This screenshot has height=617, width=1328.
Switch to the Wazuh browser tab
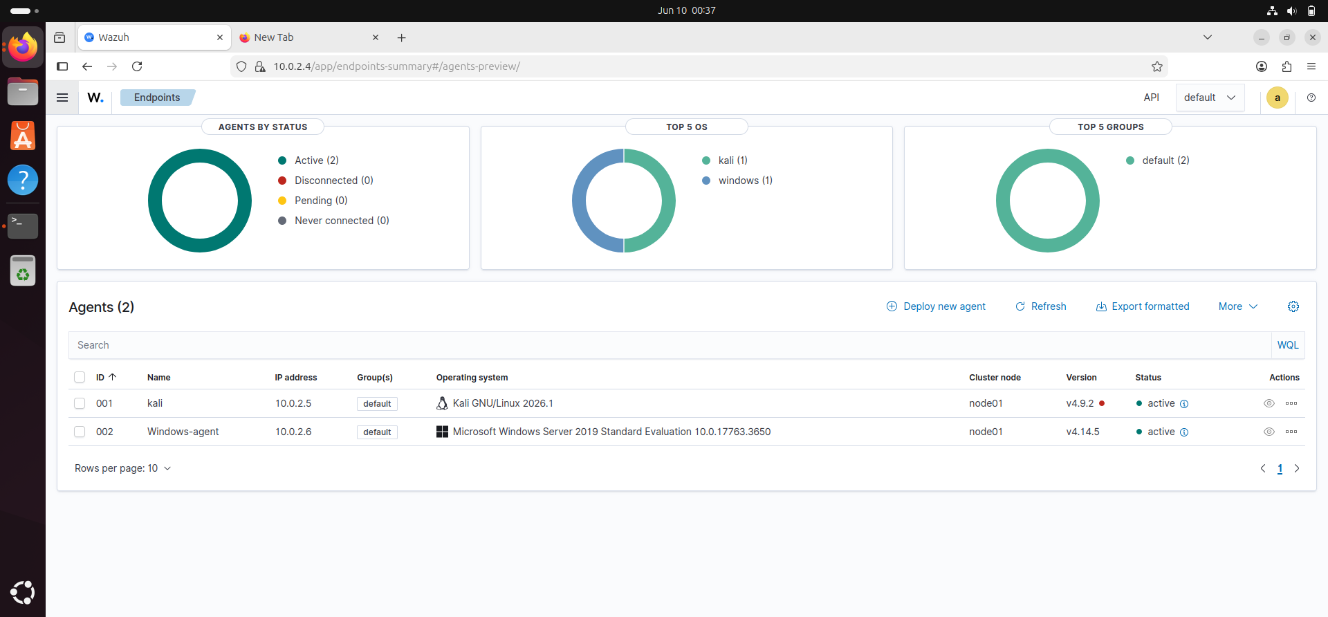154,37
